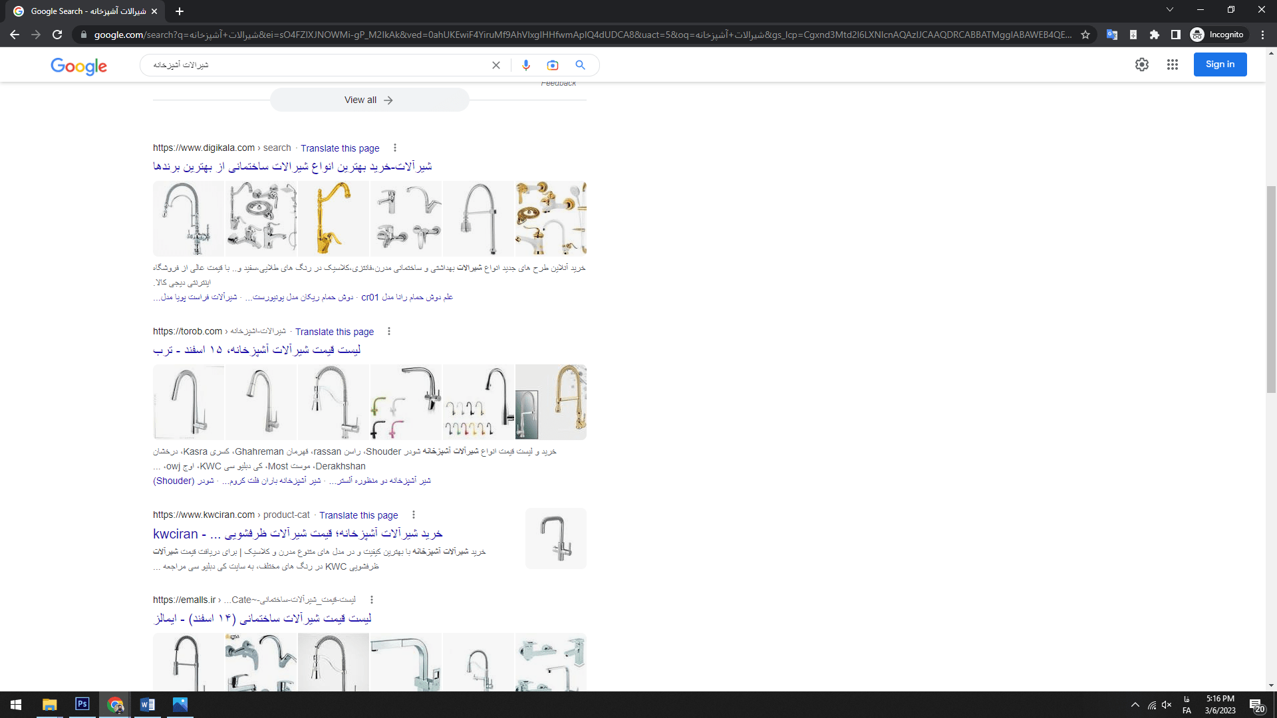Click the browser forward arrow
Image resolution: width=1277 pixels, height=718 pixels.
(x=36, y=35)
